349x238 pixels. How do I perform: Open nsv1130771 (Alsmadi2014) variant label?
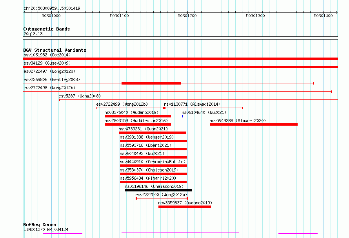(x=192, y=104)
